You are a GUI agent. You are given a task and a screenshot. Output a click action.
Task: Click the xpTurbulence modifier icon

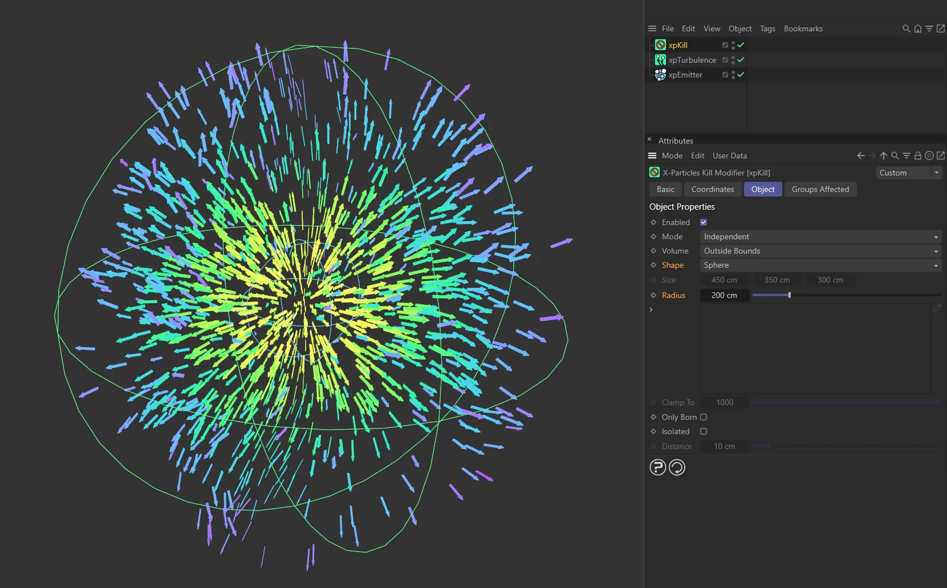(660, 59)
